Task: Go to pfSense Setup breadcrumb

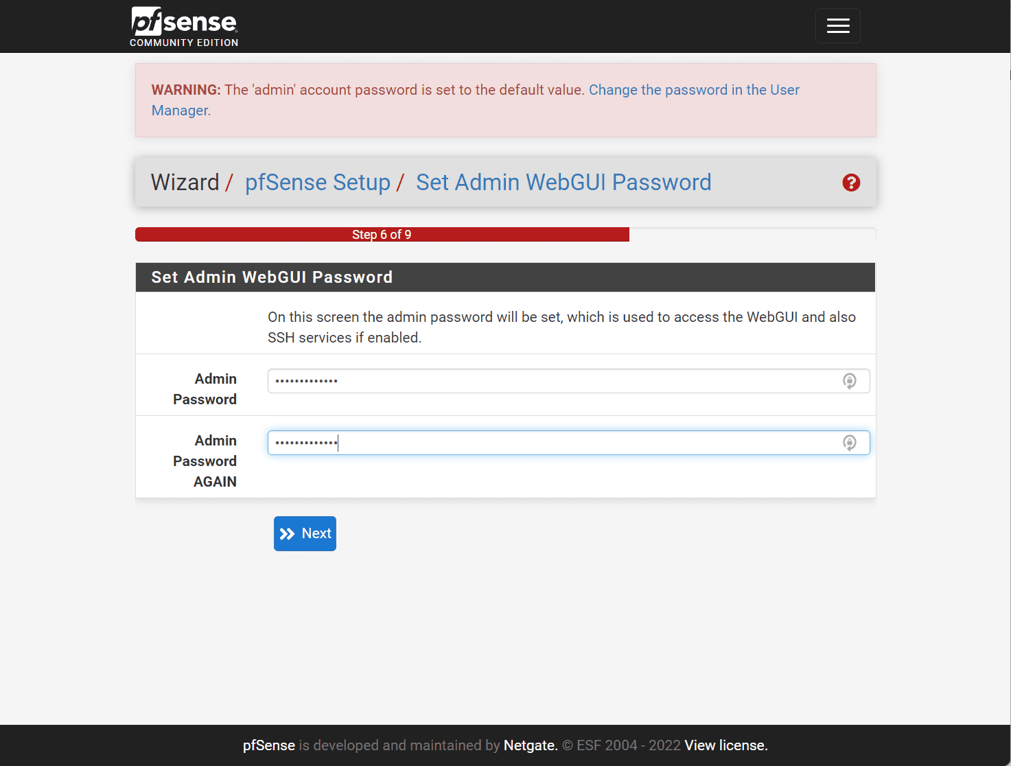Action: click(x=317, y=183)
